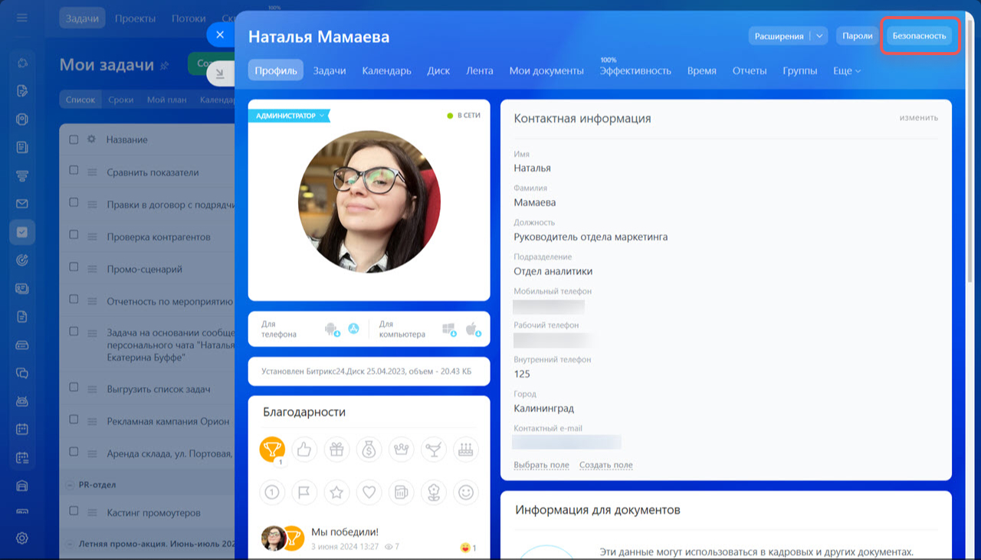Screen dimensions: 981x560
Task: Click Наталья Мамаева's profile photo
Action: click(x=369, y=201)
